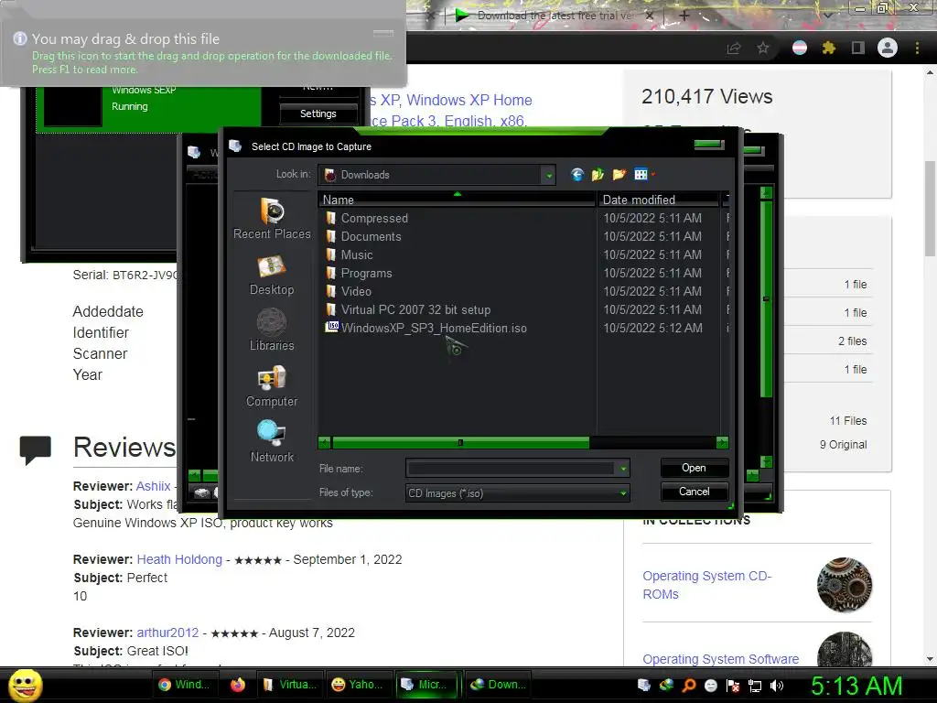Click Settings button in Virtual PC Console
The height and width of the screenshot is (703, 937).
[318, 114]
